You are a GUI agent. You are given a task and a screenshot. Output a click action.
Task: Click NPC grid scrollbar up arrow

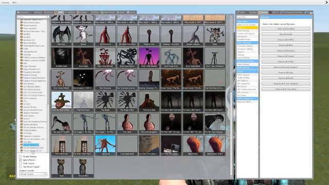[x=231, y=16]
